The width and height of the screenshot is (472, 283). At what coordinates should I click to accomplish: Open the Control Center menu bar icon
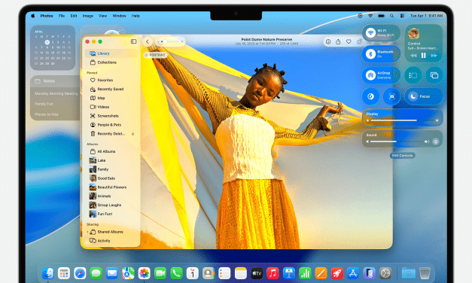coord(402,16)
